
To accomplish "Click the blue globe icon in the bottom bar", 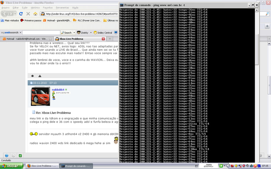I will (x=6, y=155).
